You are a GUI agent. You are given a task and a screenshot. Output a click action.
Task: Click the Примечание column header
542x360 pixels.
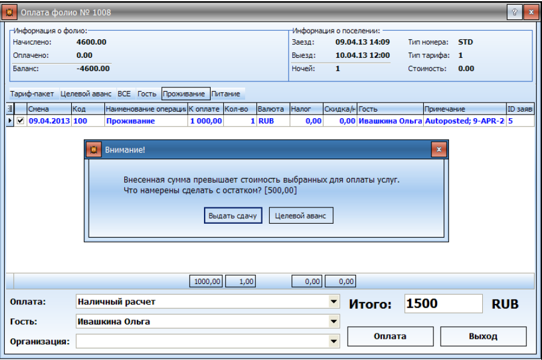tap(465, 109)
